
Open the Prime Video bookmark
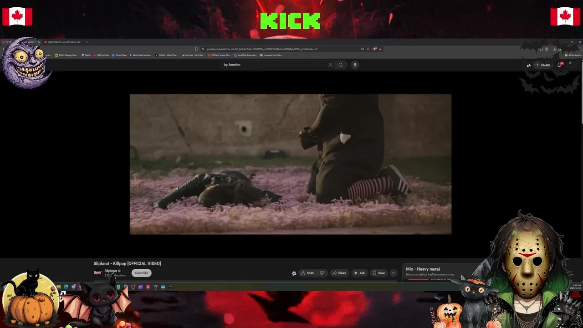[x=119, y=55]
